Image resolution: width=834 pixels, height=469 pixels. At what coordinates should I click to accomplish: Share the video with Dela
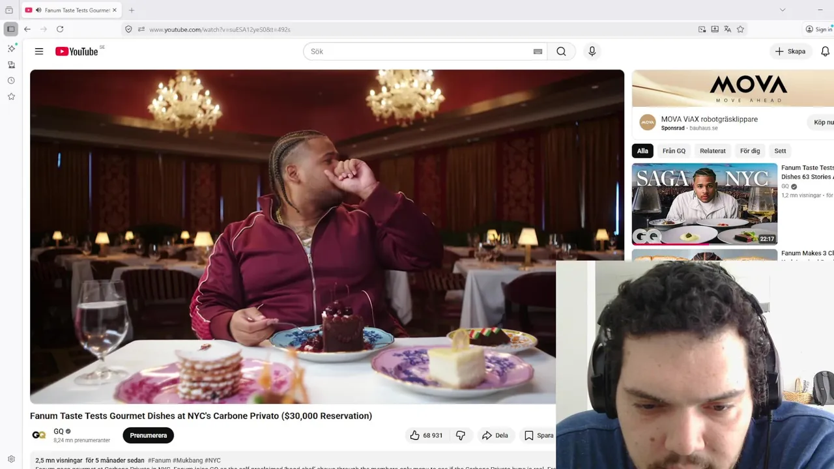tap(495, 435)
